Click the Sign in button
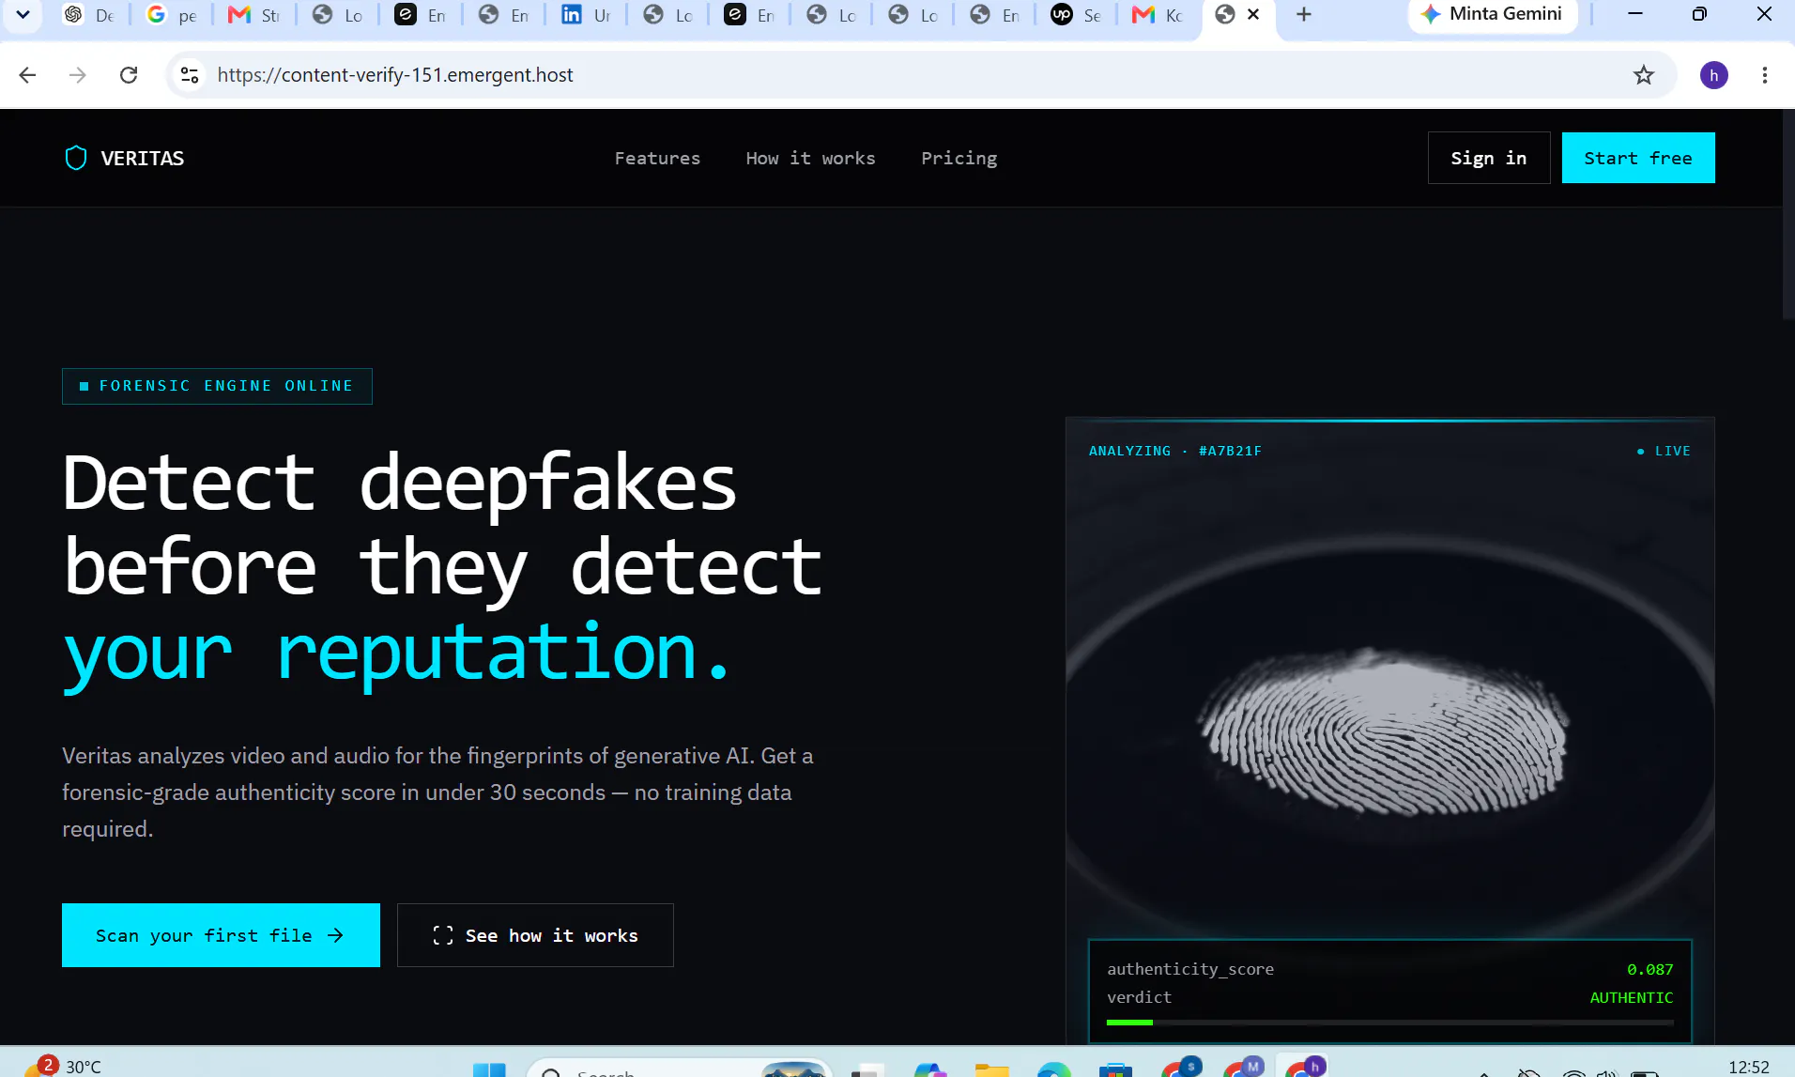The image size is (1795, 1077). pyautogui.click(x=1489, y=158)
